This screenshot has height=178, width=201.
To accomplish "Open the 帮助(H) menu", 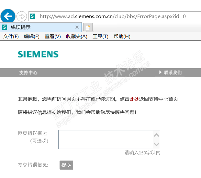I will (122, 37).
